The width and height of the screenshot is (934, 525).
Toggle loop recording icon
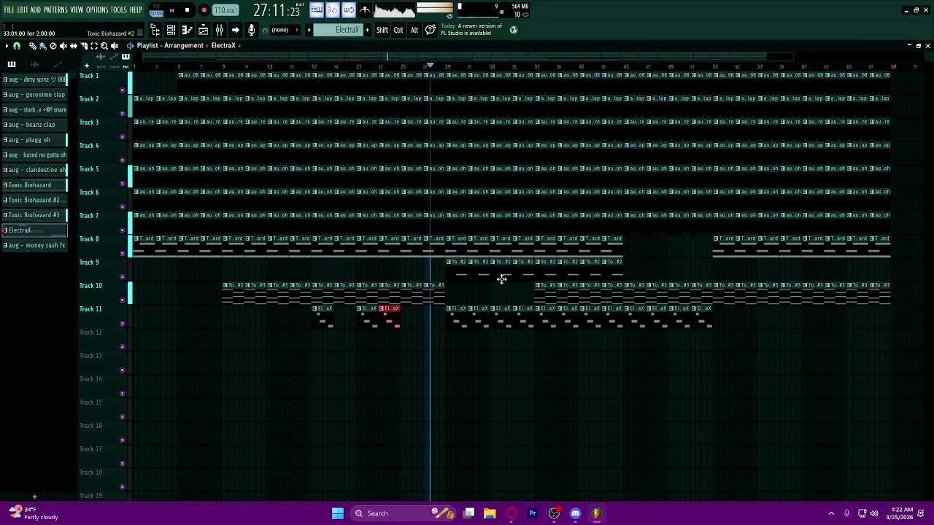pos(348,9)
